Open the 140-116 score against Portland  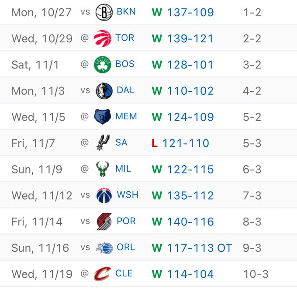[190, 222]
